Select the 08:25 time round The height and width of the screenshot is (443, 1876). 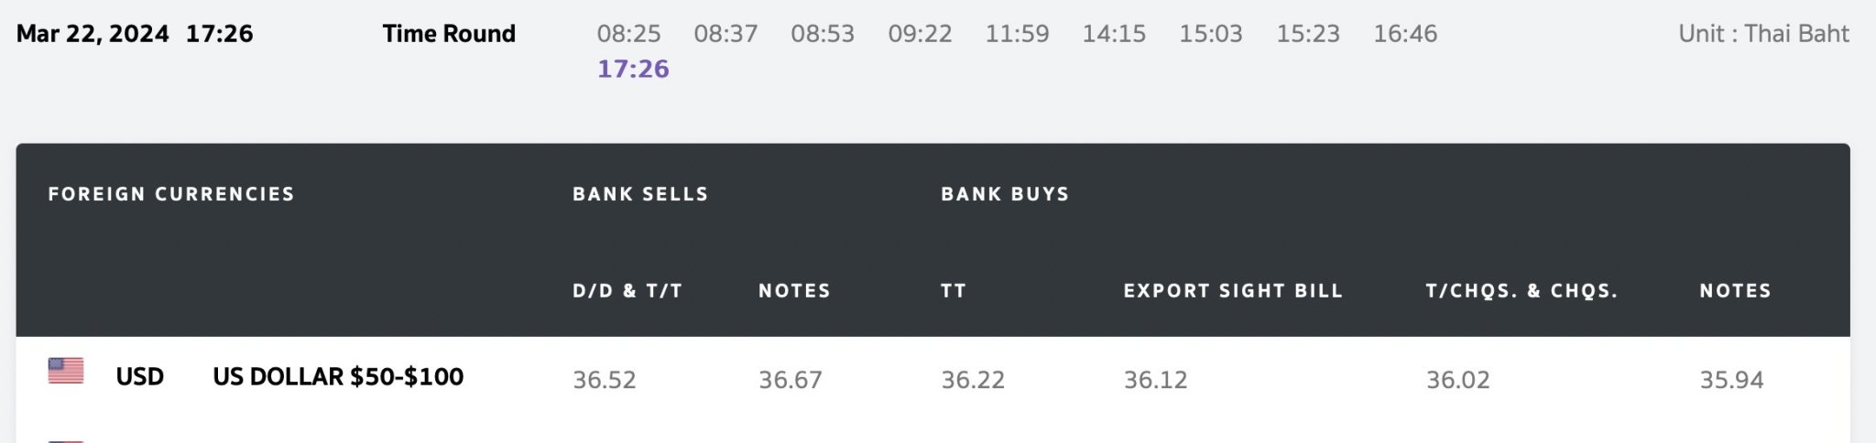[628, 34]
